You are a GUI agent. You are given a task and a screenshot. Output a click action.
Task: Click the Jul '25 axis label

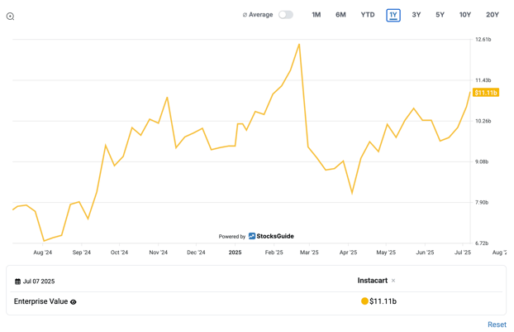(463, 253)
